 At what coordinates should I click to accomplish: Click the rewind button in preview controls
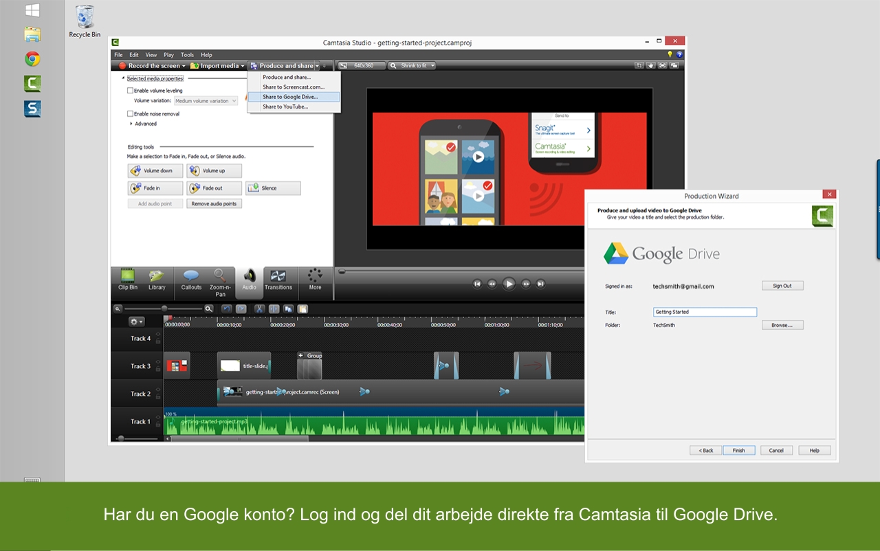pos(492,283)
